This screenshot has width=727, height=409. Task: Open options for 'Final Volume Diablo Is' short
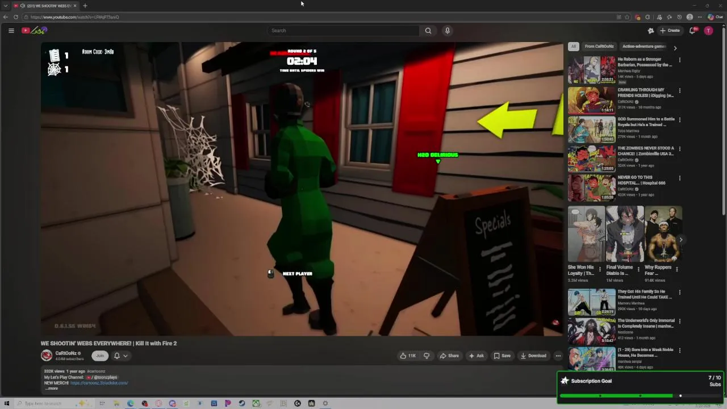point(638,269)
